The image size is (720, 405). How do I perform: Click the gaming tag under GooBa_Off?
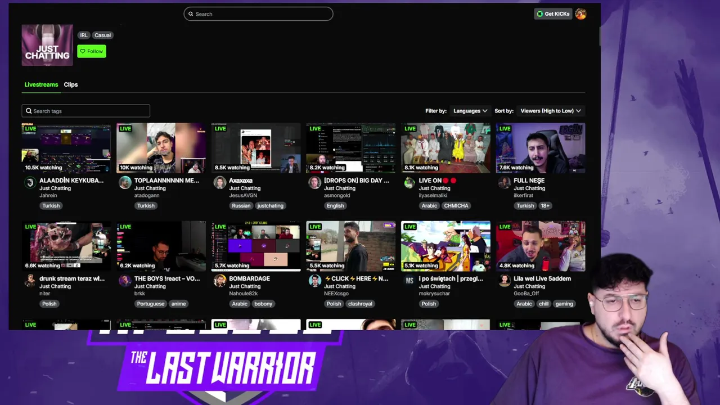click(x=564, y=304)
